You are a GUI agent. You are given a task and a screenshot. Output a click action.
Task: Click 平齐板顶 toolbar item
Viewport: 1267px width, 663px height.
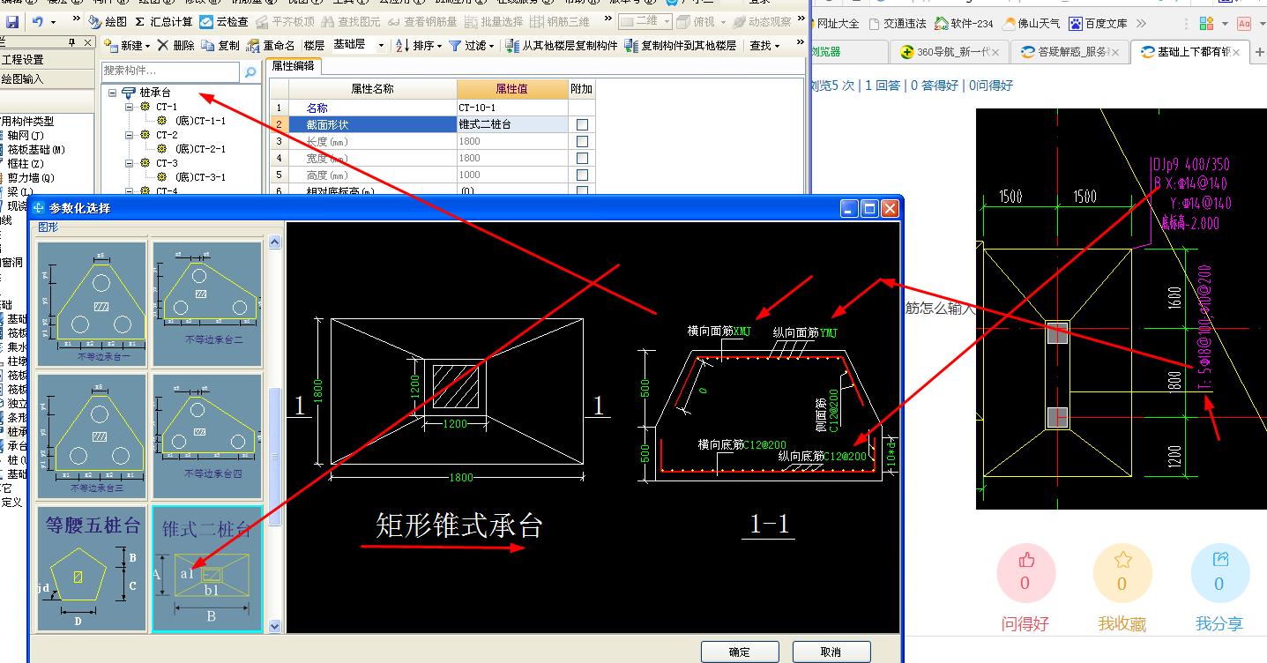tap(287, 22)
